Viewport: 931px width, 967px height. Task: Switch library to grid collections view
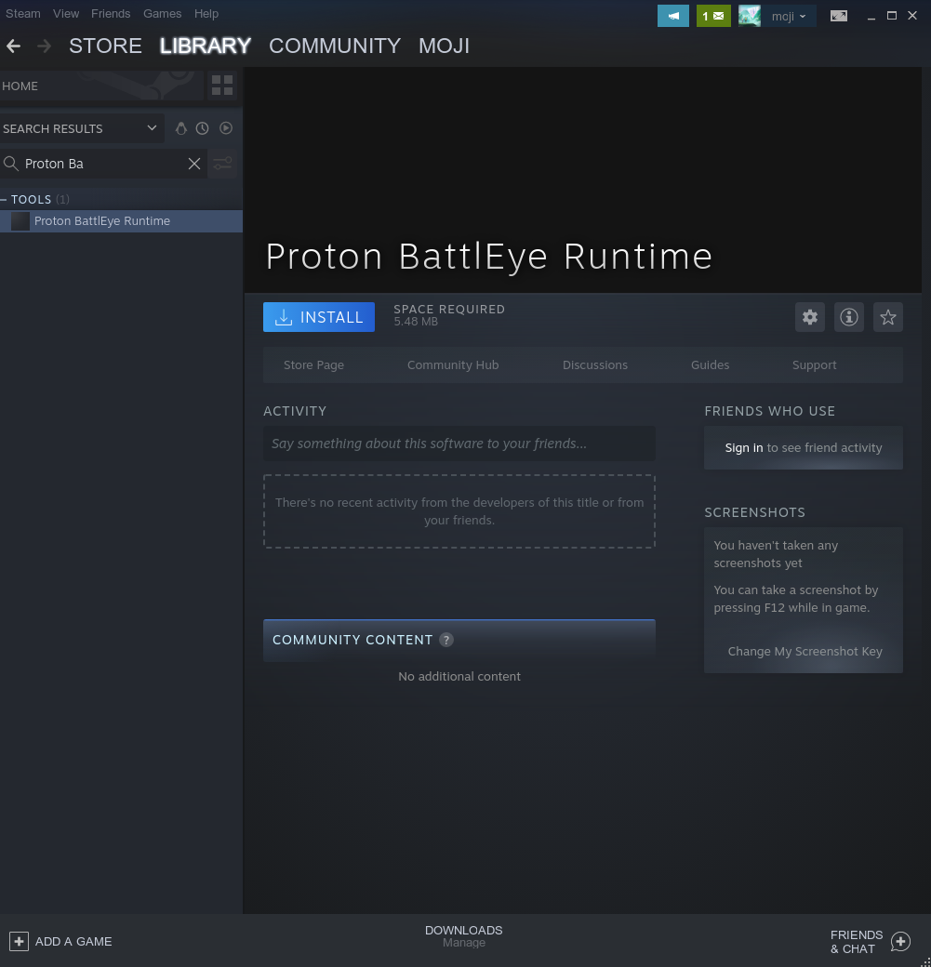pos(222,86)
